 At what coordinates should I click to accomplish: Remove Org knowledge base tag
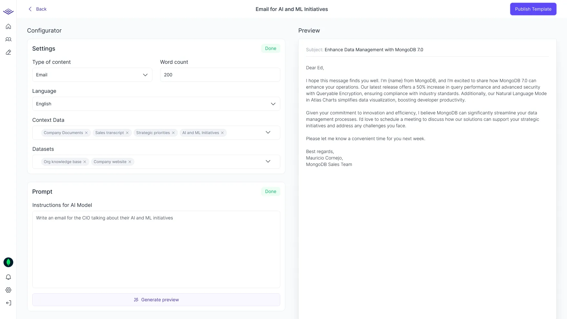click(x=85, y=162)
